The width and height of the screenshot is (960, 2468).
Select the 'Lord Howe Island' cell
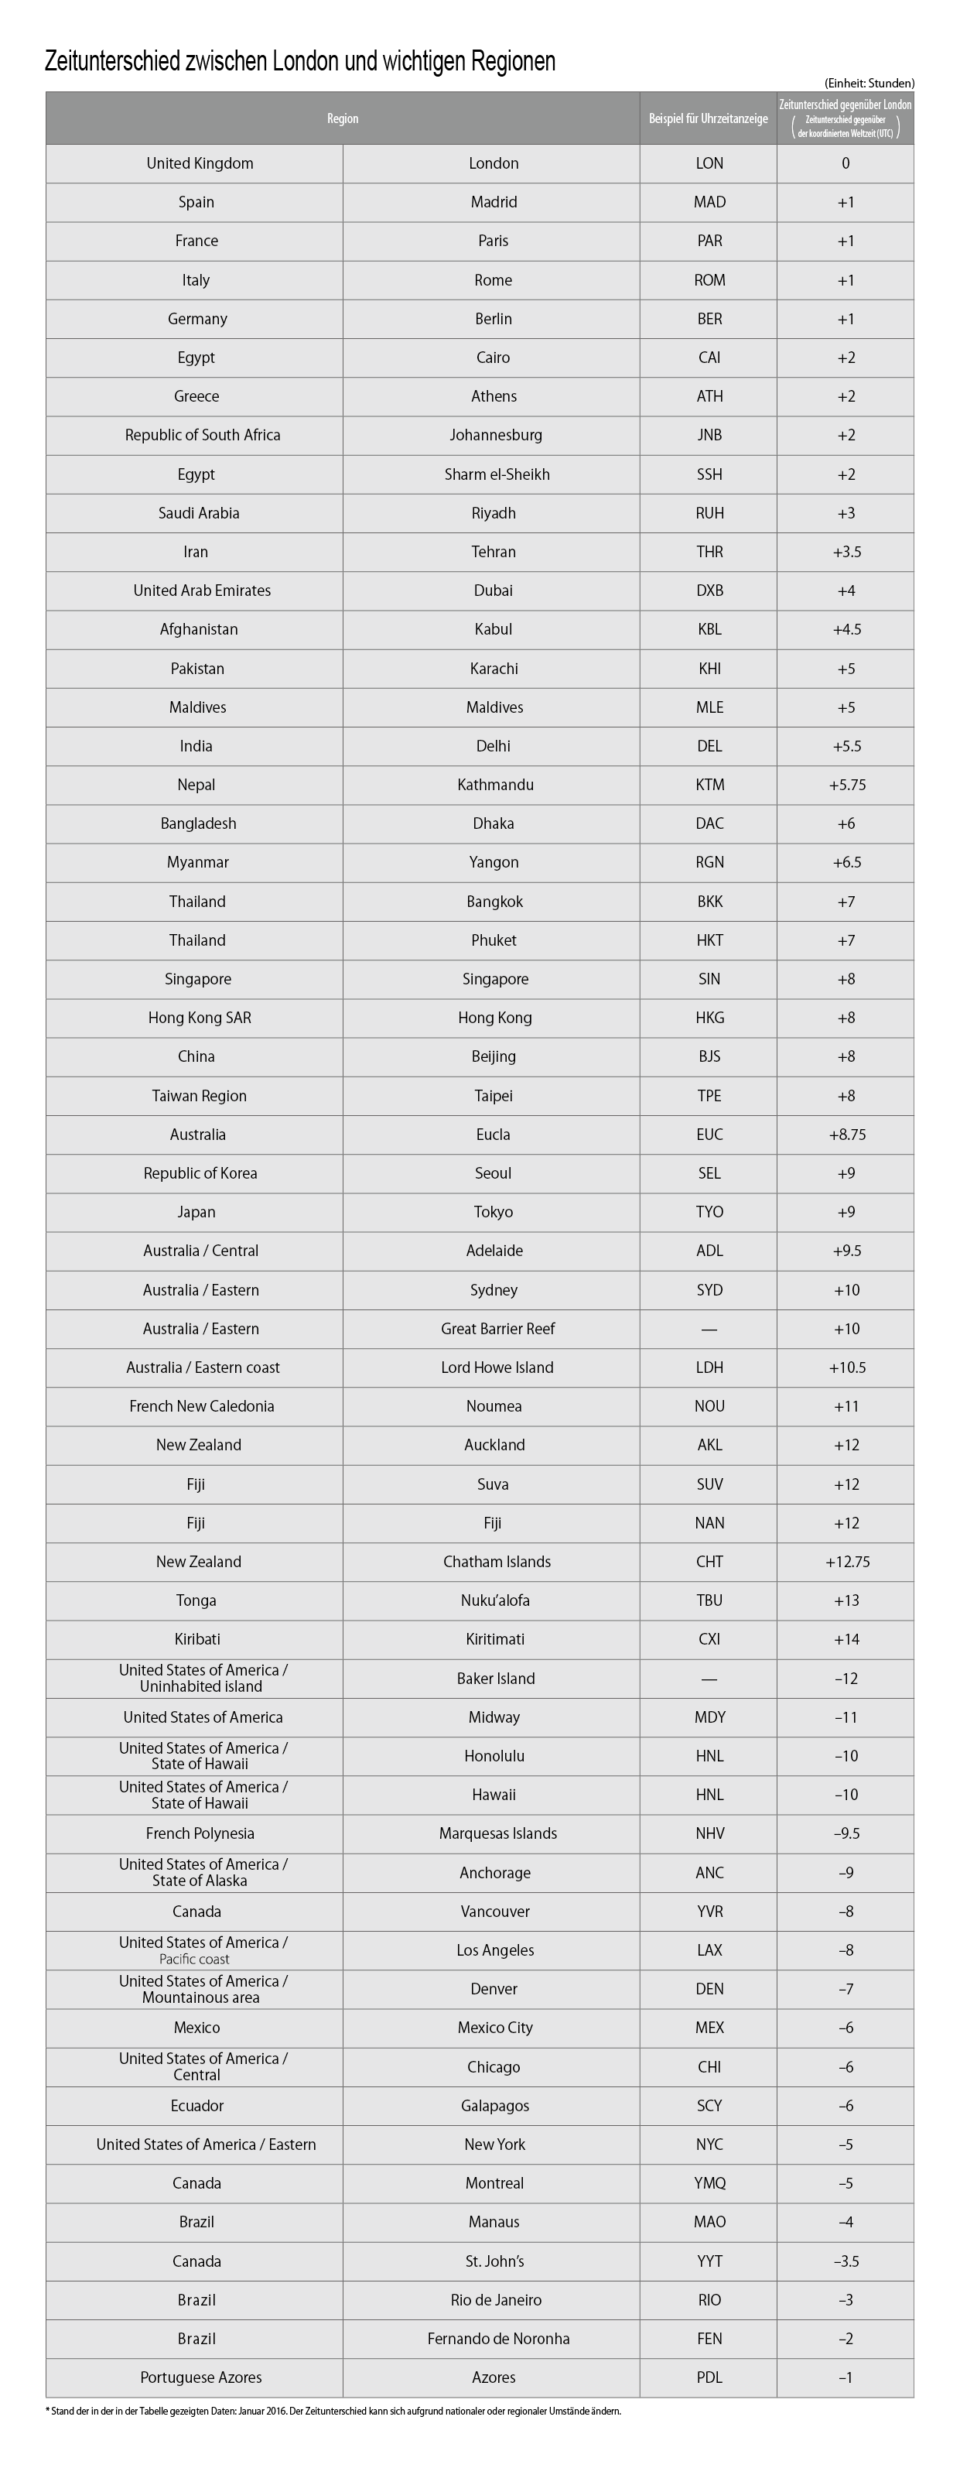[x=497, y=1367]
